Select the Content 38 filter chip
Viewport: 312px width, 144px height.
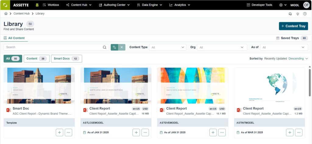37,59
